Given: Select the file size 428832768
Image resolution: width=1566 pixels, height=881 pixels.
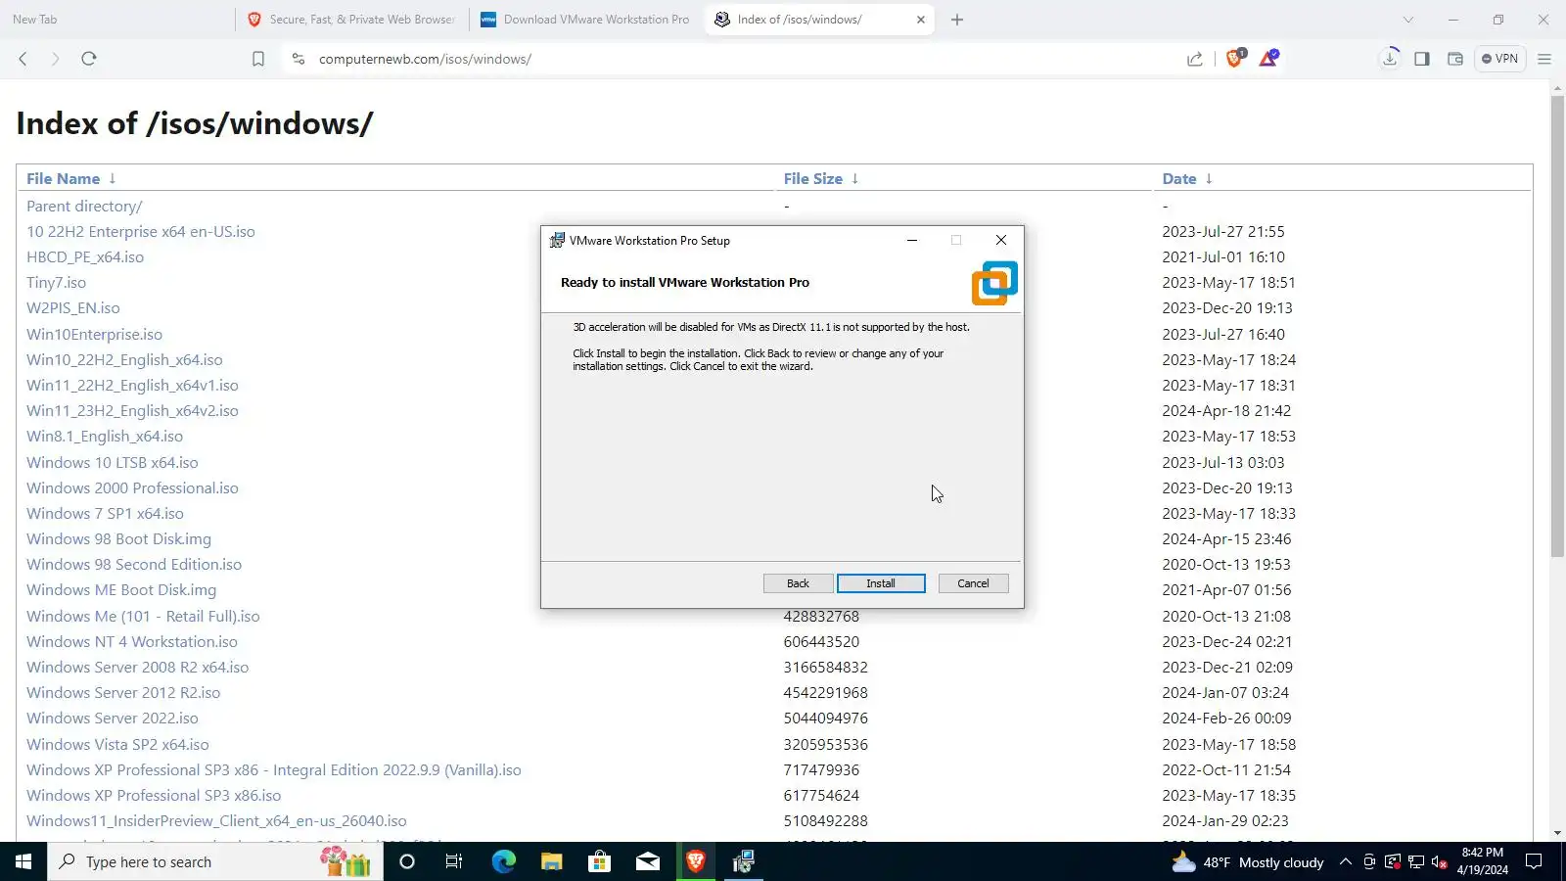Looking at the screenshot, I should [821, 617].
